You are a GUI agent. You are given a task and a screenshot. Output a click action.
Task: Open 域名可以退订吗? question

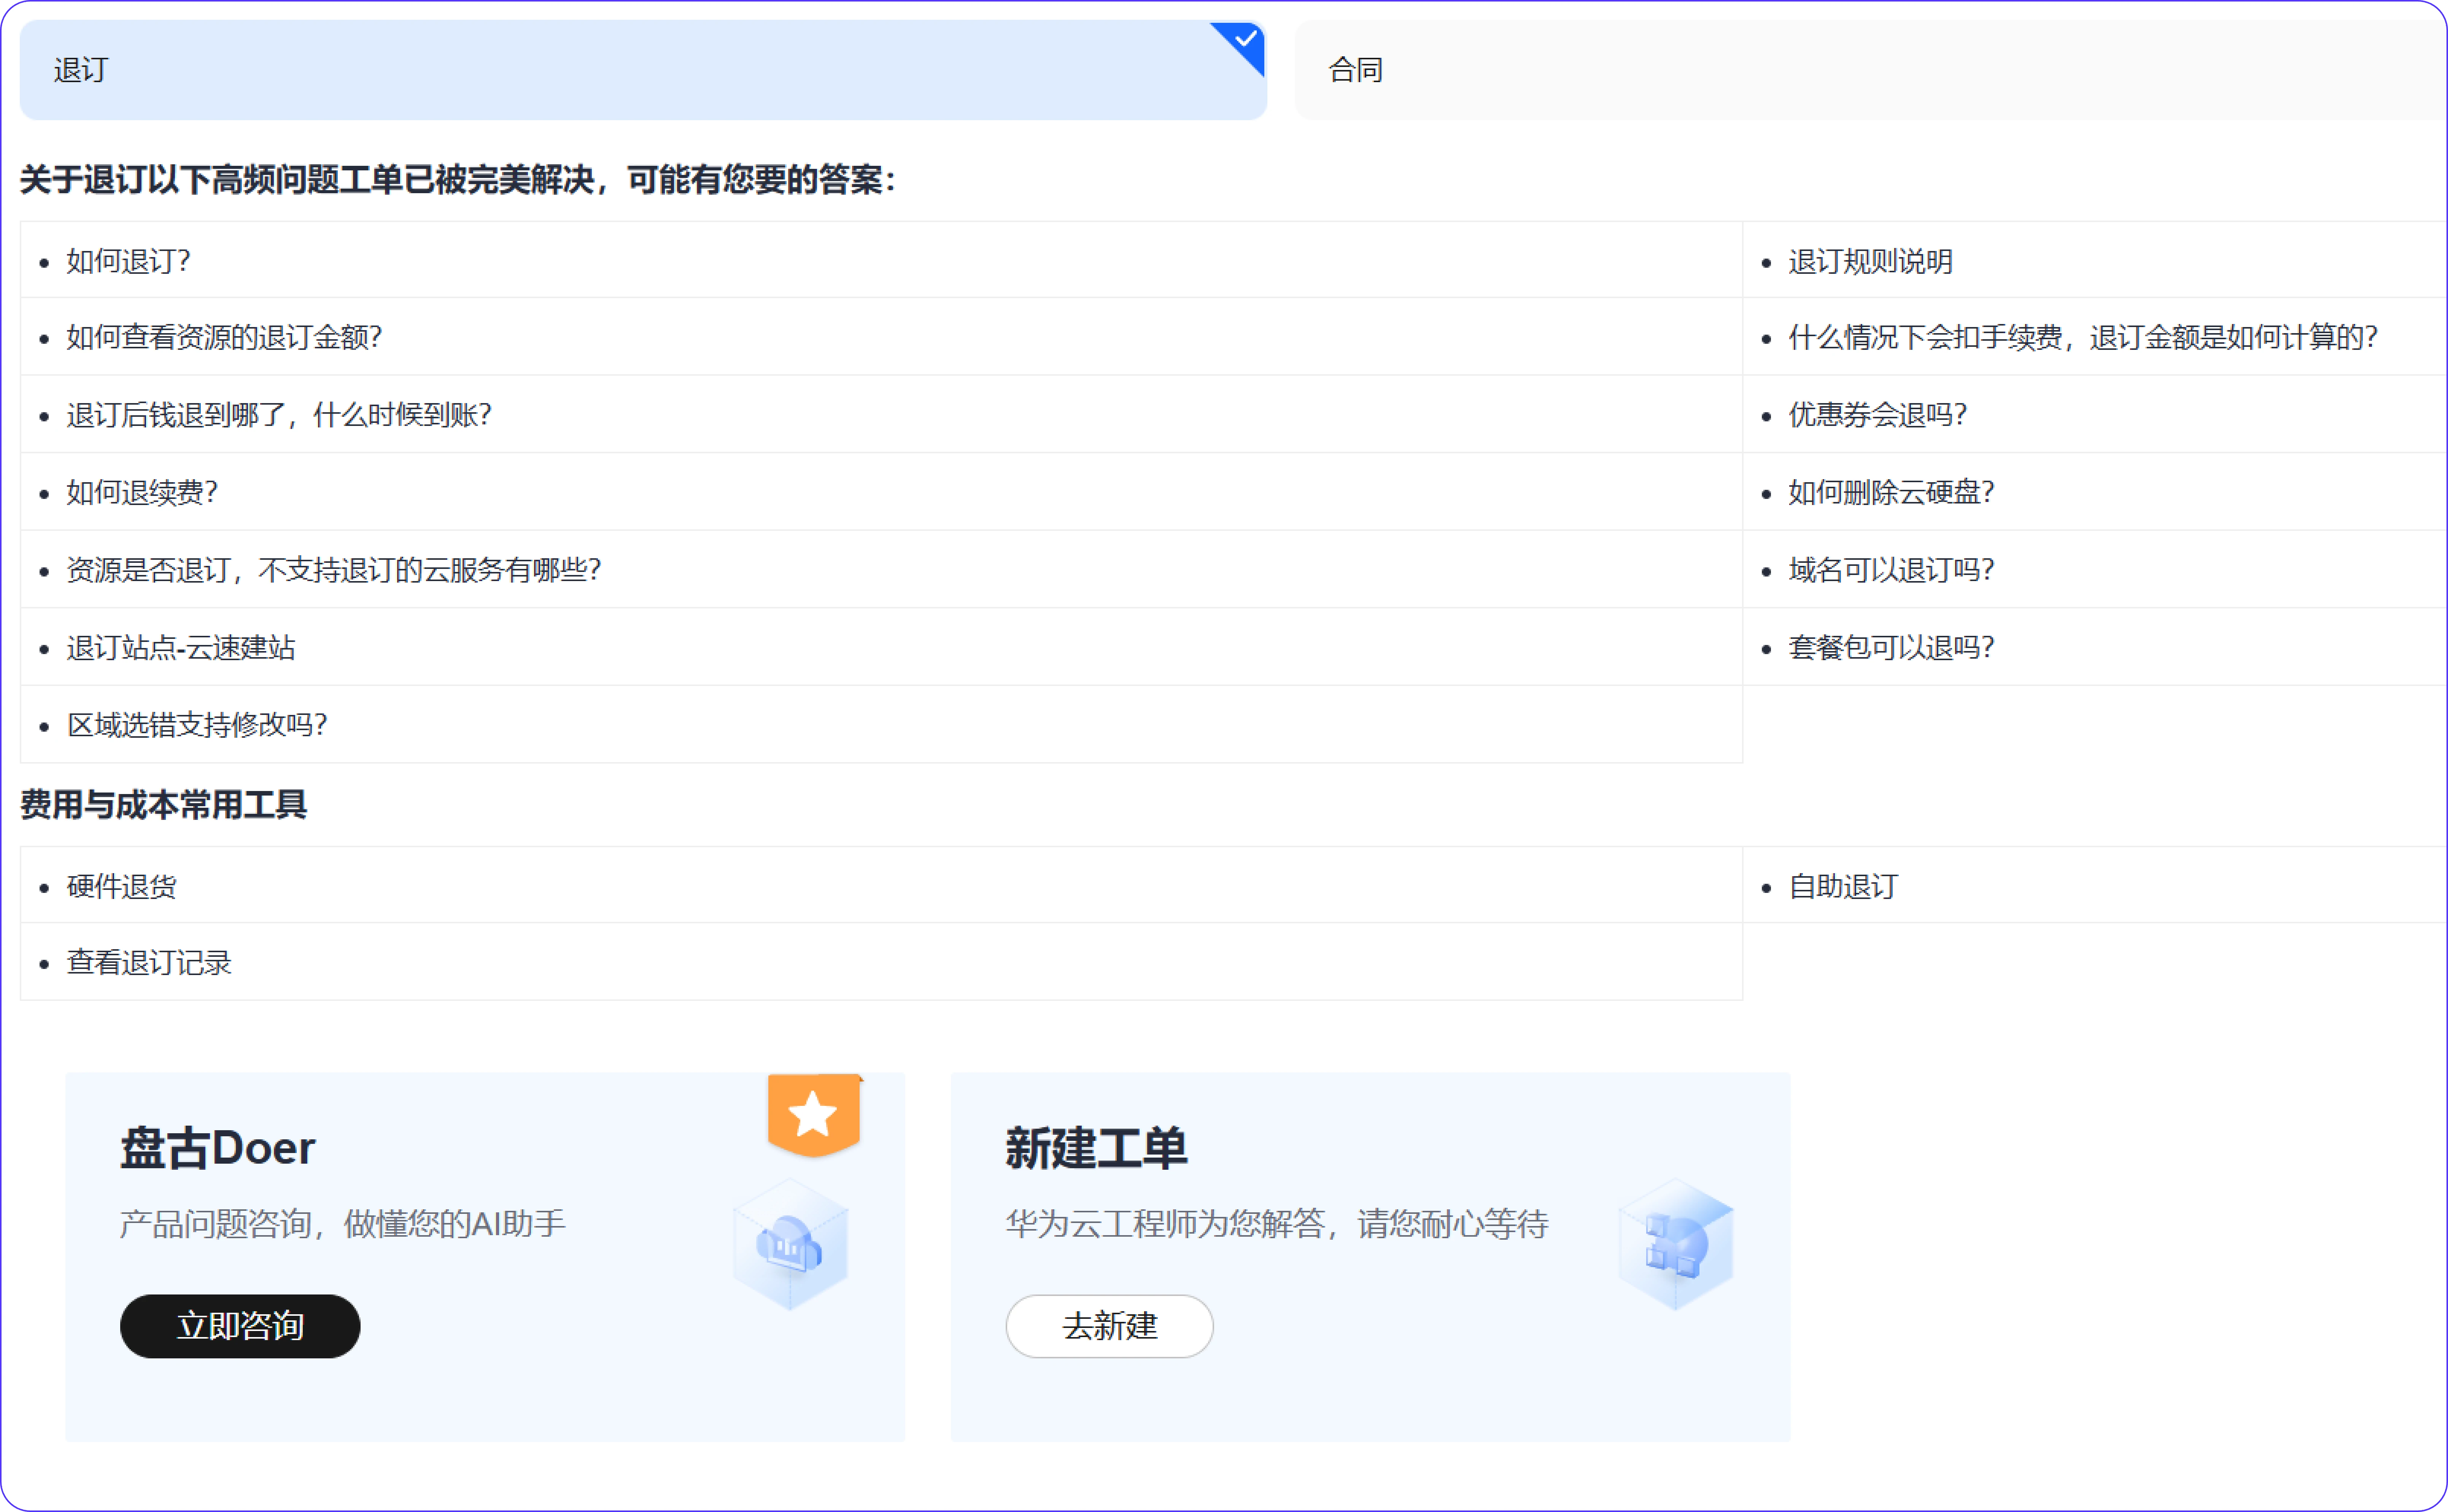1891,570
